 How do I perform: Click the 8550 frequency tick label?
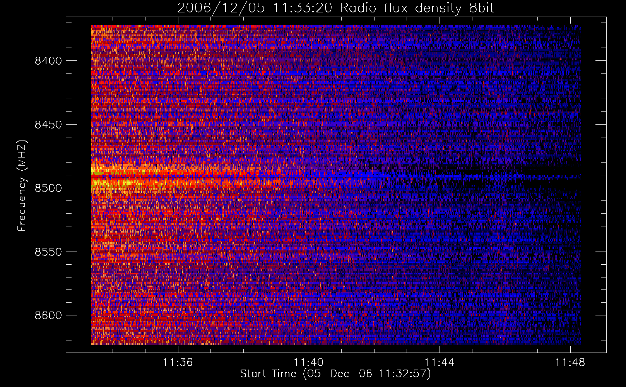pos(48,252)
